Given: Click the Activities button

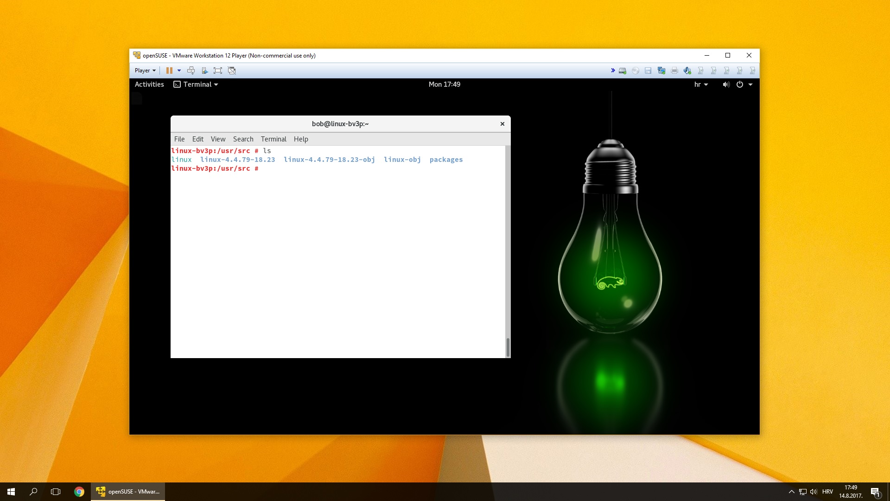Looking at the screenshot, I should coord(149,84).
